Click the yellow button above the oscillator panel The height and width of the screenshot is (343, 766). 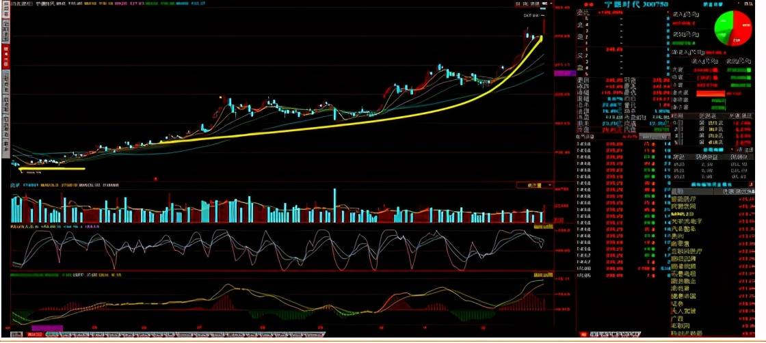click(x=543, y=227)
